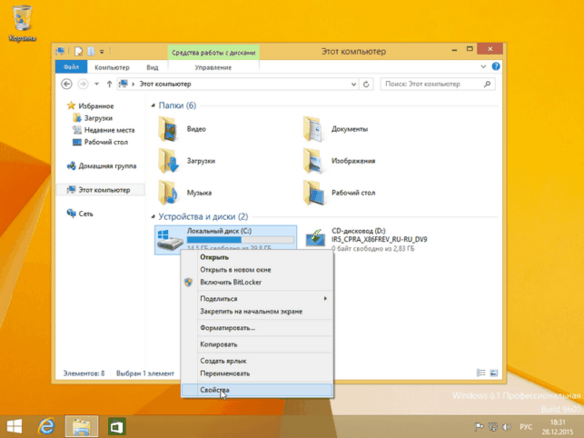The height and width of the screenshot is (438, 584).
Task: Launch Internet Explorer from taskbar
Action: point(47,426)
